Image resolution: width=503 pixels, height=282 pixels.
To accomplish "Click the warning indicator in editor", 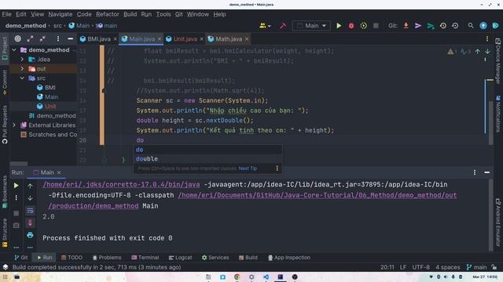I will [x=452, y=52].
